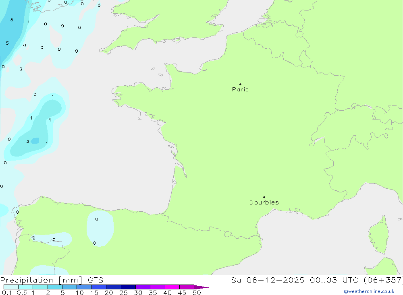Click the Dourbies city label
Screen dimensions: 403x295
264,202
